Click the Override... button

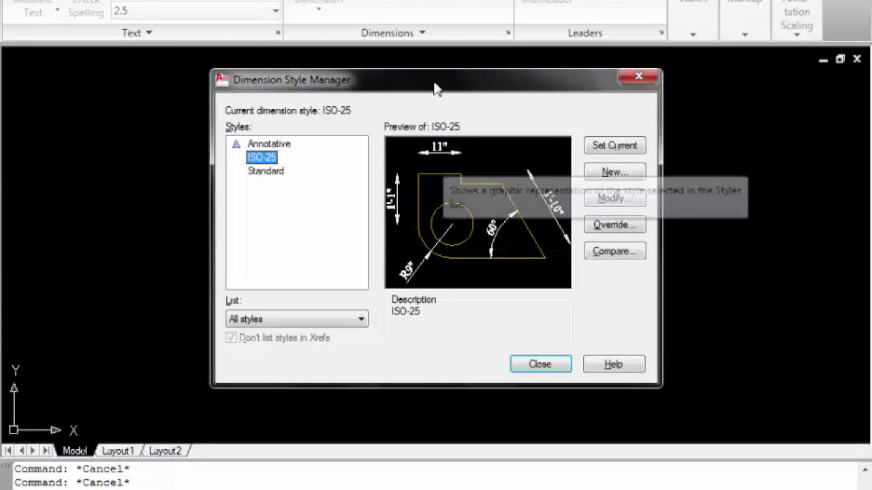[614, 225]
